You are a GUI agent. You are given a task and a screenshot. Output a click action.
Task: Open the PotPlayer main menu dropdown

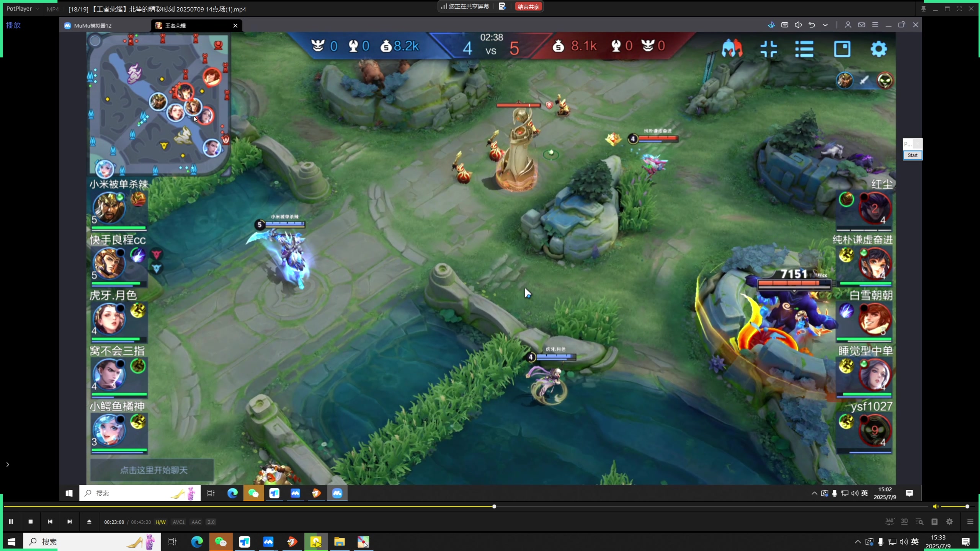coord(22,8)
